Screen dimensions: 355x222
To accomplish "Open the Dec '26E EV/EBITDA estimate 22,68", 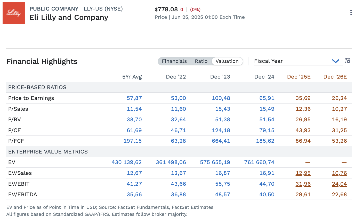I will click(339, 194).
